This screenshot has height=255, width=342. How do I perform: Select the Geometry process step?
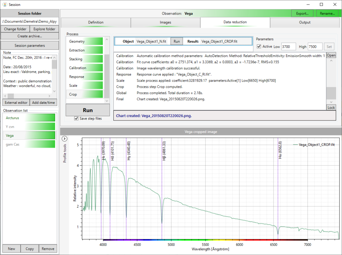point(84,41)
